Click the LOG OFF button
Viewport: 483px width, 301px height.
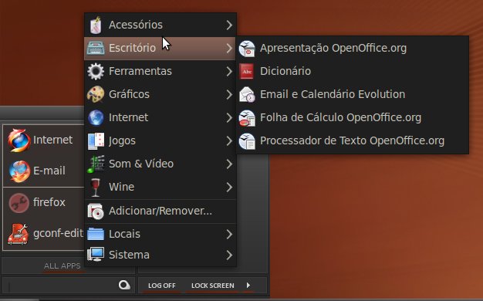pyautogui.click(x=162, y=286)
